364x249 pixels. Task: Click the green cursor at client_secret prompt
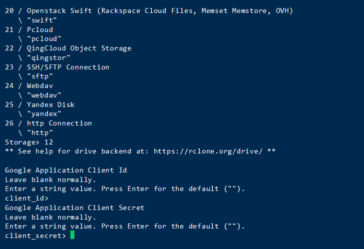point(72,235)
